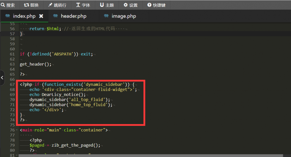This screenshot has width=291, height=157.
Task: Click the $paged = zib_get_the_paged(); line
Action: (x=65, y=145)
